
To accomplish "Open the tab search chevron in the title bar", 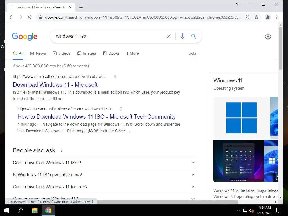I will point(237,4).
